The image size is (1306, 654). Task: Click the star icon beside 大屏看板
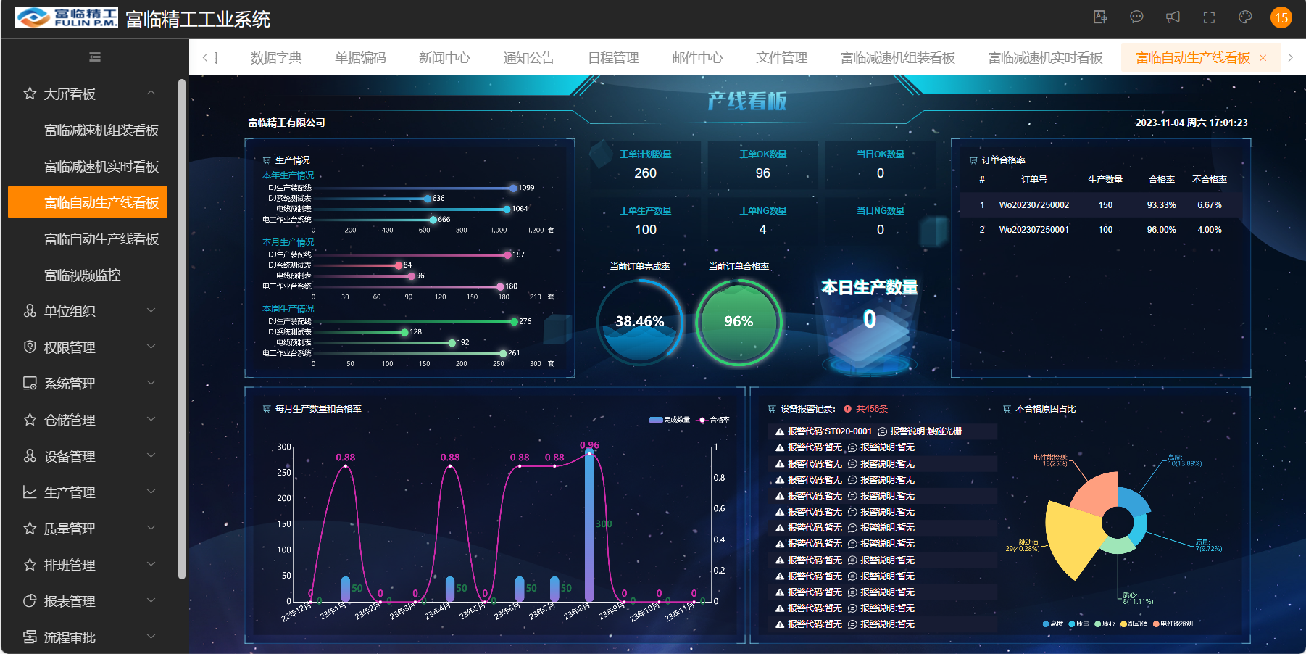point(30,94)
